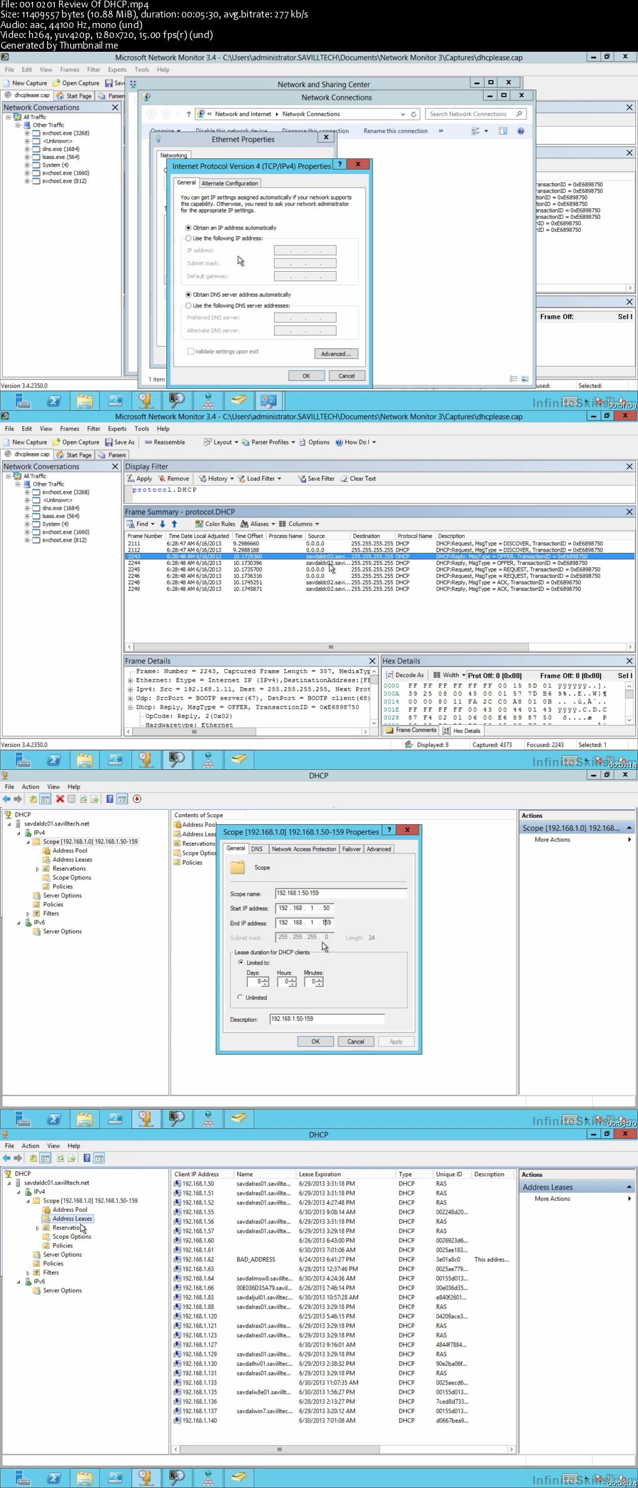Screen dimensions: 638x1488
Task: Click the Advanced... button in IPv4 Properties
Action: (x=336, y=354)
